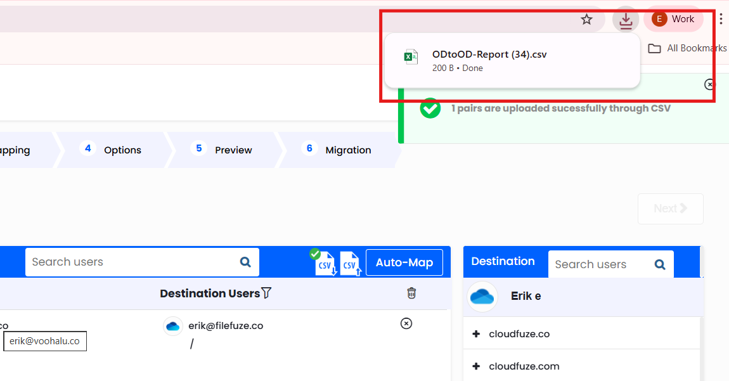
Task: Click the CSV upload icon
Action: pyautogui.click(x=351, y=263)
